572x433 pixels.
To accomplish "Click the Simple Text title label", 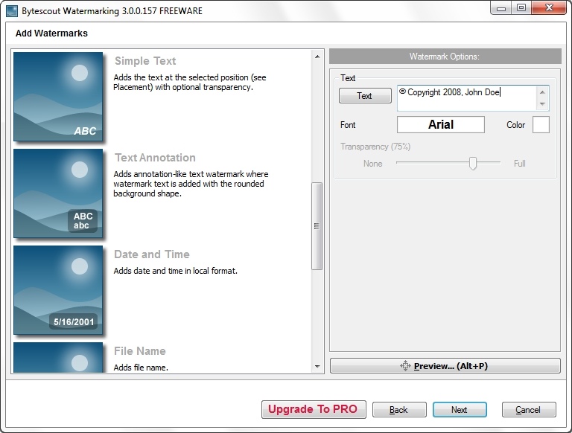I will pyautogui.click(x=145, y=61).
